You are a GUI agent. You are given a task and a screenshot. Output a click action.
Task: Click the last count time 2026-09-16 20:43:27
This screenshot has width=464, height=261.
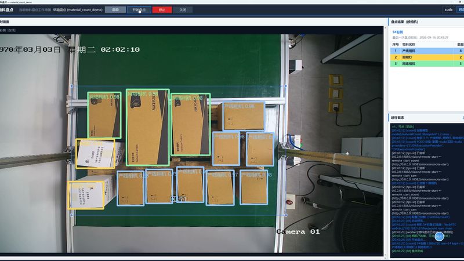point(434,38)
